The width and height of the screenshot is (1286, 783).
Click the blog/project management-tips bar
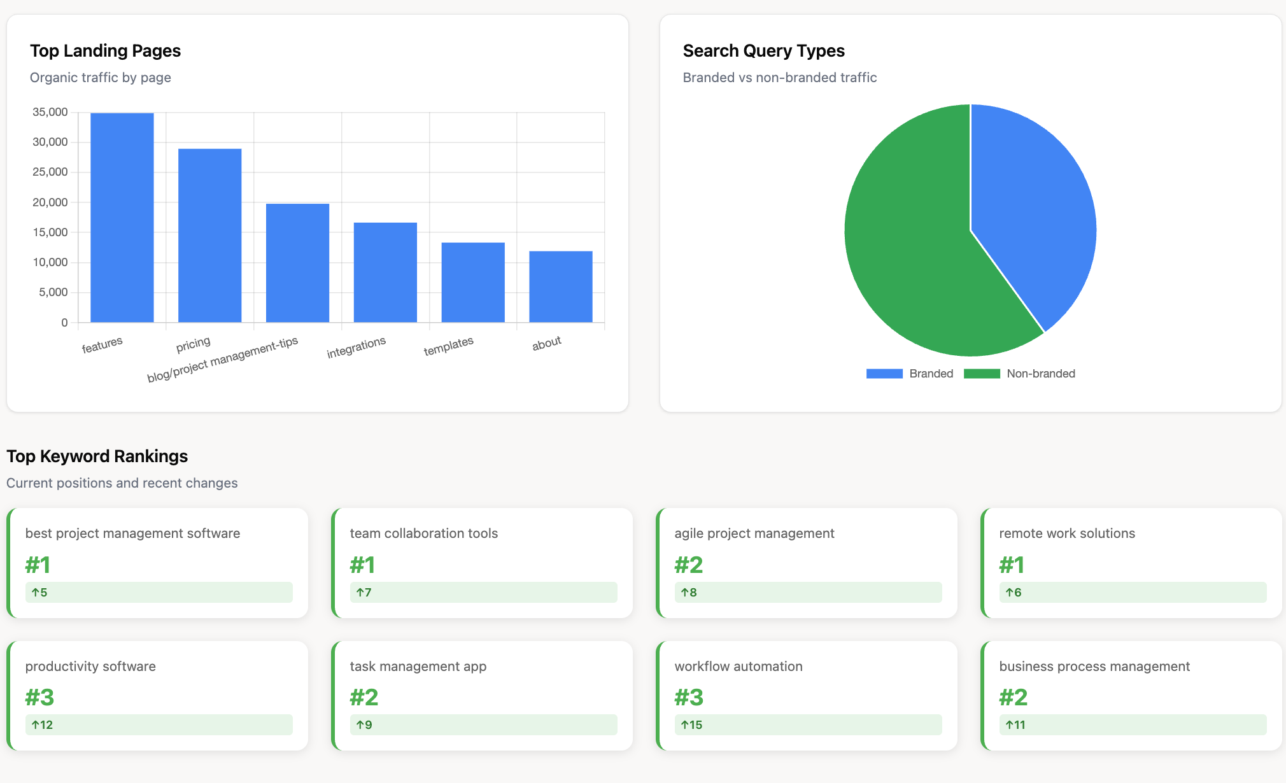point(297,261)
